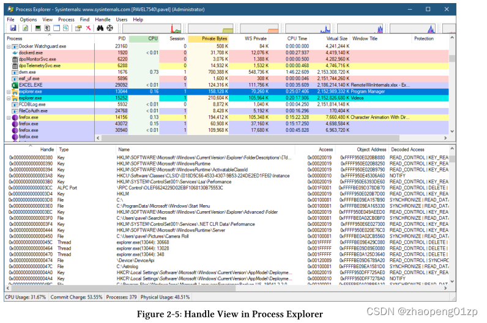This screenshot has width=487, height=323.
Task: Select handle 0x00000000000003CC ALPC Port row
Action: (x=228, y=188)
